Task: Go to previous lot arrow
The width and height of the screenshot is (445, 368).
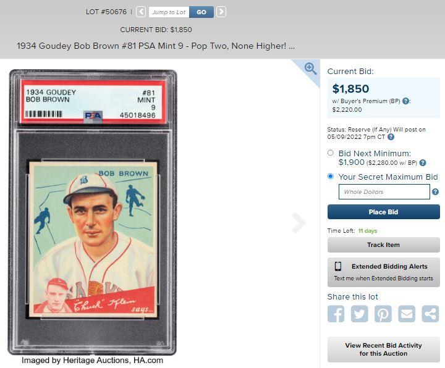Action: pyautogui.click(x=141, y=12)
